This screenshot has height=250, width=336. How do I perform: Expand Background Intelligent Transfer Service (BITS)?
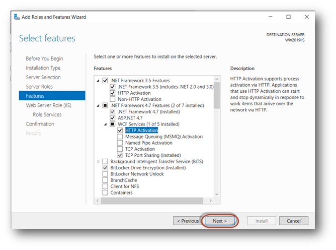click(x=98, y=161)
